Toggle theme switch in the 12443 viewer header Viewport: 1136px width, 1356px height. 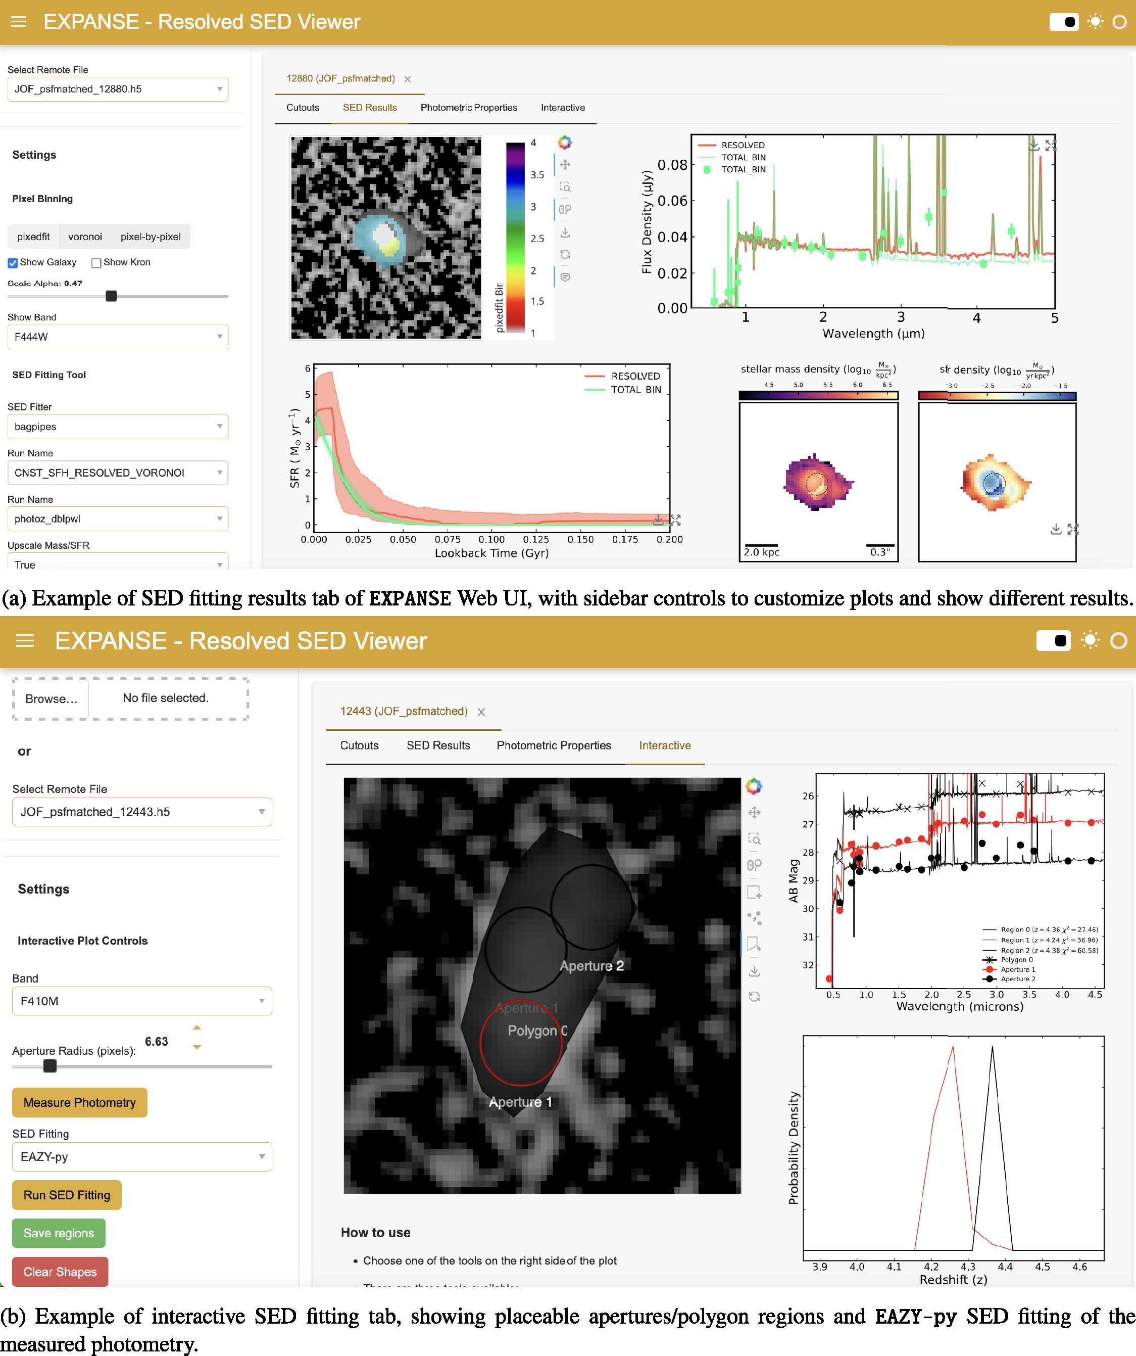click(x=1053, y=640)
